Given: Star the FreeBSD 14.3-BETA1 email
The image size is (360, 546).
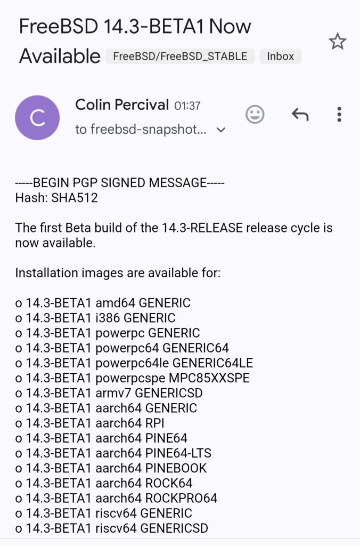Looking at the screenshot, I should pyautogui.click(x=337, y=42).
